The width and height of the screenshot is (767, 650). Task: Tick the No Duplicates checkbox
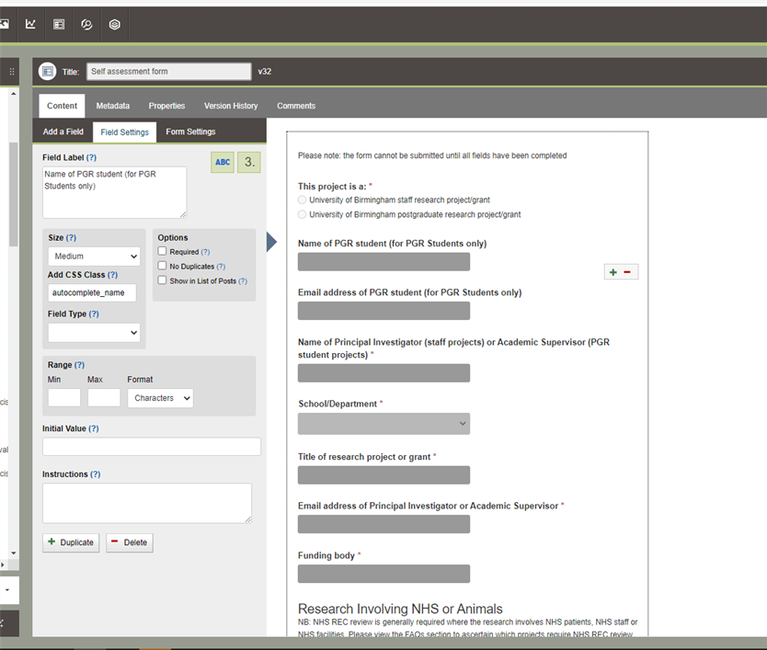click(163, 266)
